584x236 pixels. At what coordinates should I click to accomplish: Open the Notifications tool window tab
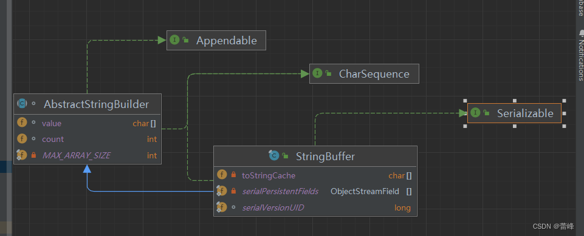[x=580, y=56]
